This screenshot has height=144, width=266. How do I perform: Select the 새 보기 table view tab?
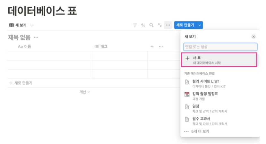(18, 25)
